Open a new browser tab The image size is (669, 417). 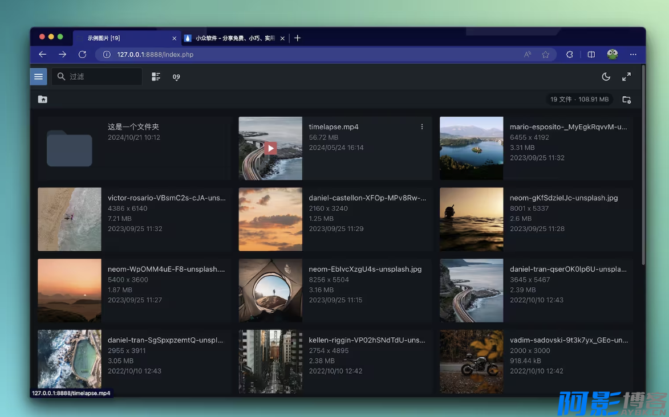point(297,38)
